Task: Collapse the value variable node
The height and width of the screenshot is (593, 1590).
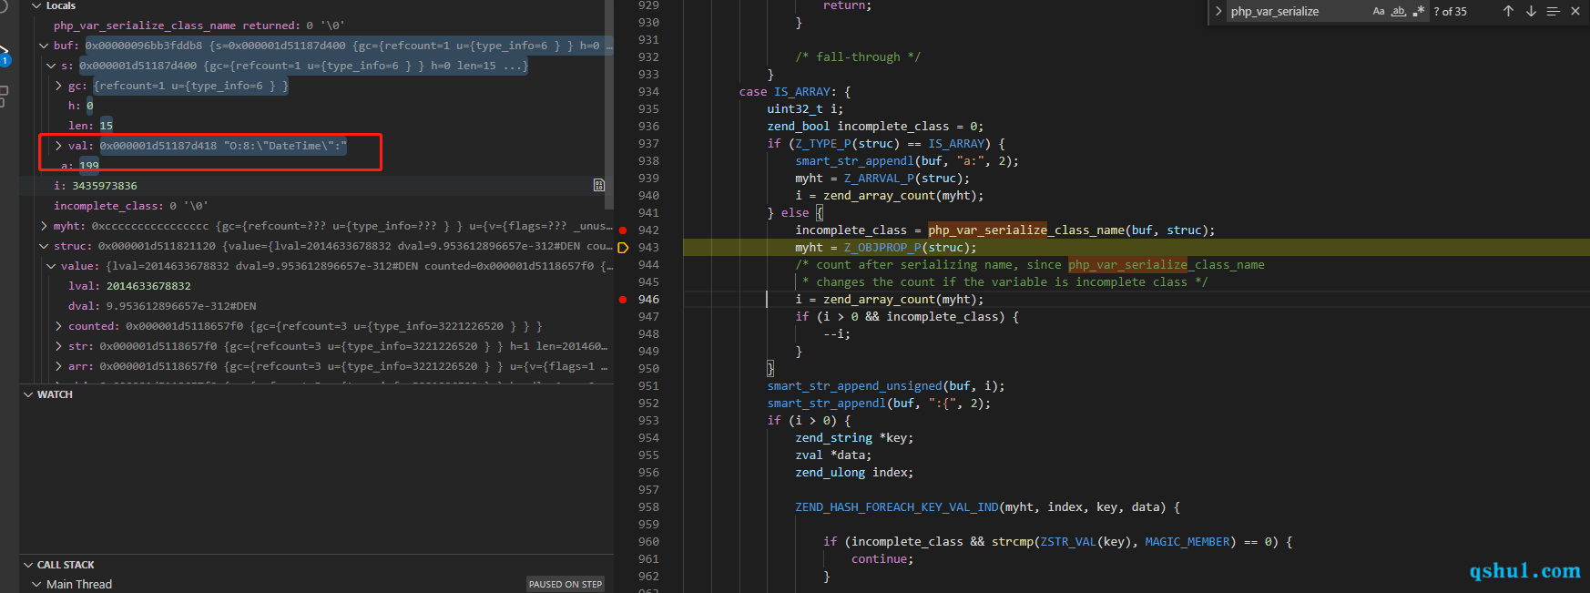Action: point(52,265)
